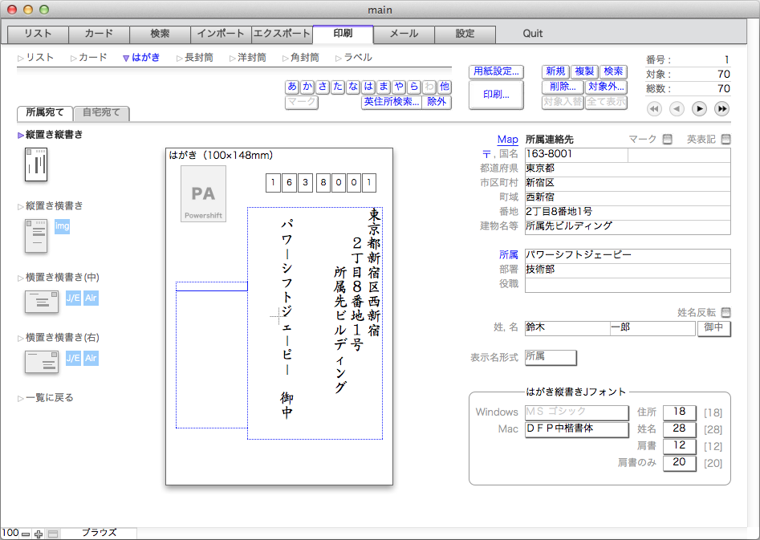
Task: Open the 自宅宛て tab
Action: (x=102, y=113)
